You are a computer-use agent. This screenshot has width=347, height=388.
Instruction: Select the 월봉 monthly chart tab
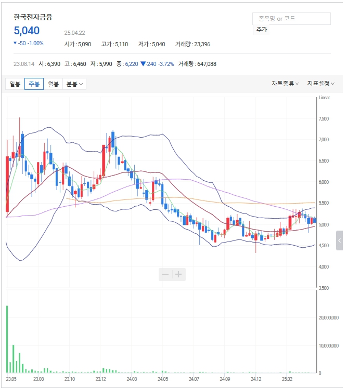53,84
